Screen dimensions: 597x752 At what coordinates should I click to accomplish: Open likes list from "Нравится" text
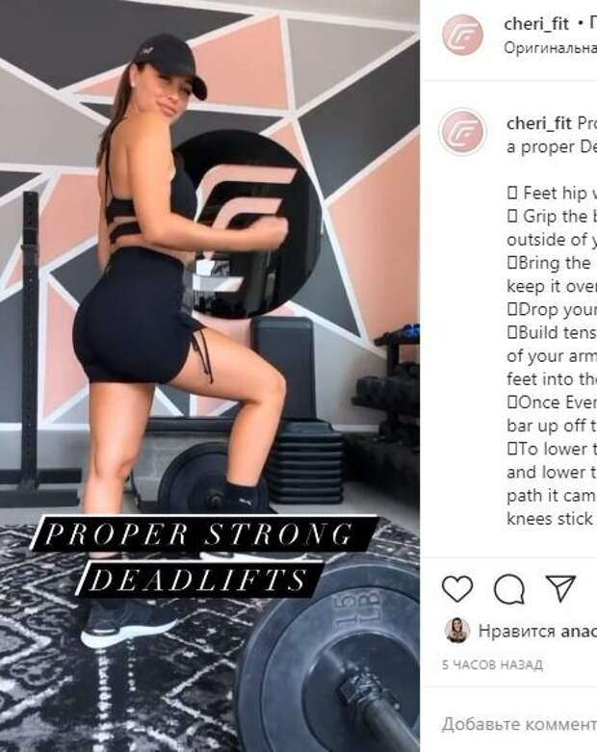click(516, 631)
